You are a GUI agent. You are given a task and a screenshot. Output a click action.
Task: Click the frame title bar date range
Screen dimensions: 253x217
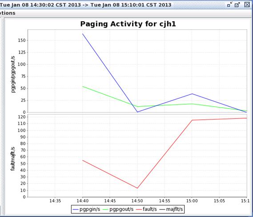coord(85,5)
